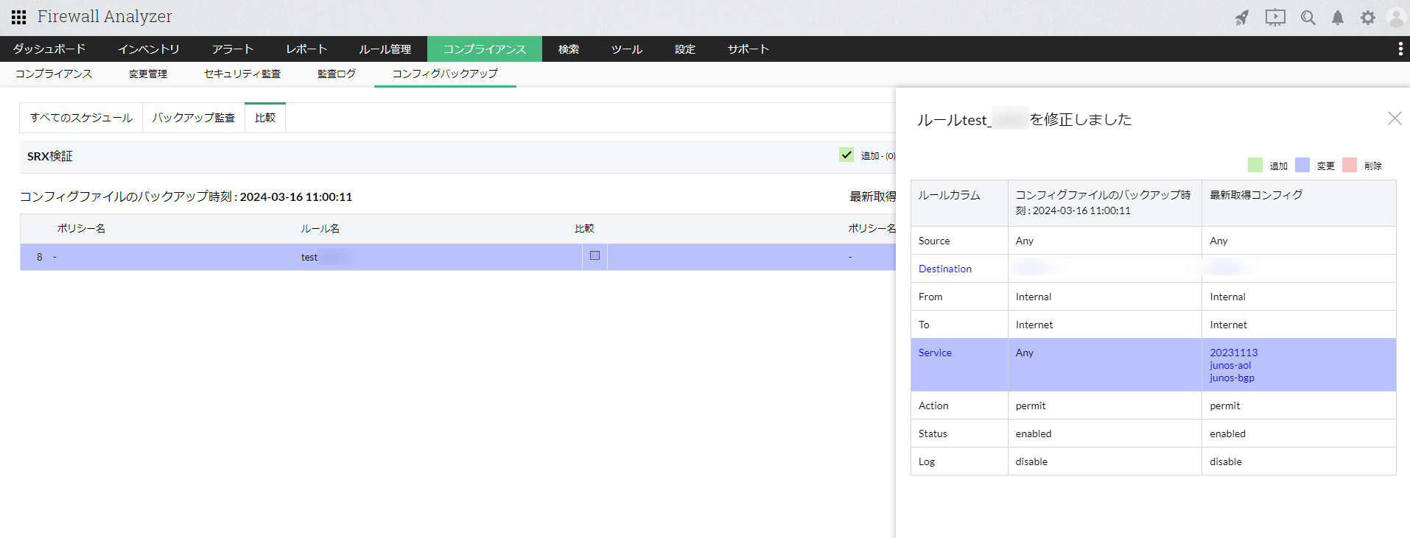The image size is (1410, 538).
Task: Go to the ダッシュボード menu
Action: coord(49,49)
